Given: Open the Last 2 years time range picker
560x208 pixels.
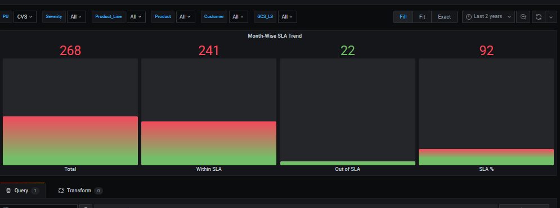Looking at the screenshot, I should [489, 17].
